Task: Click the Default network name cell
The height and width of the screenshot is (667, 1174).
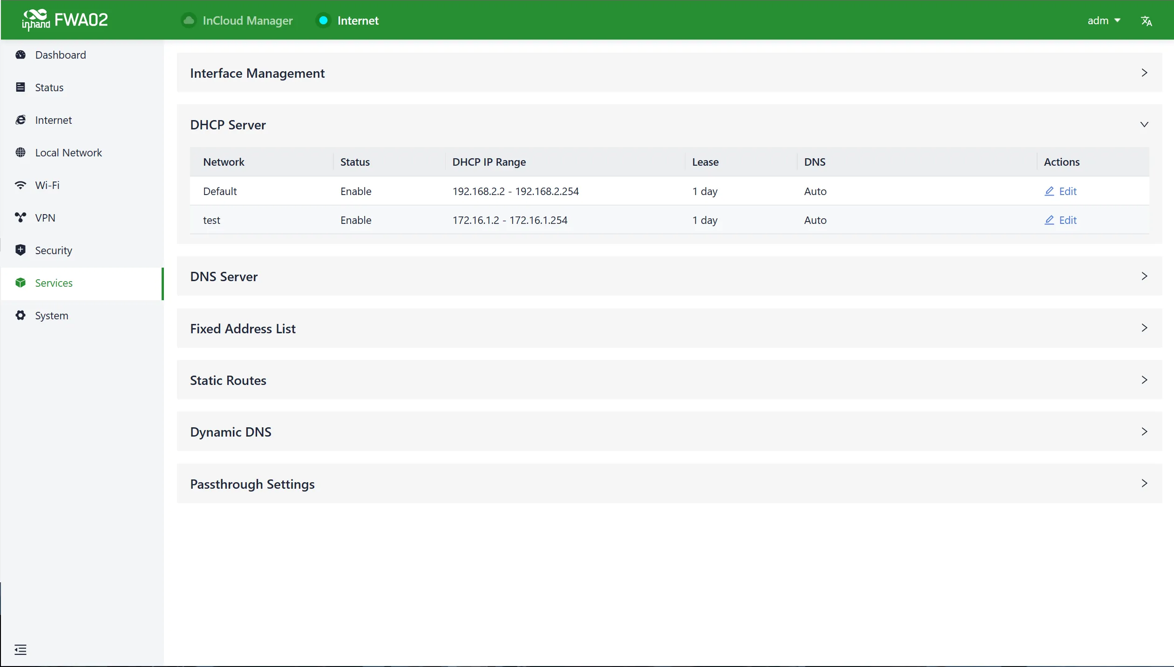Action: (220, 191)
